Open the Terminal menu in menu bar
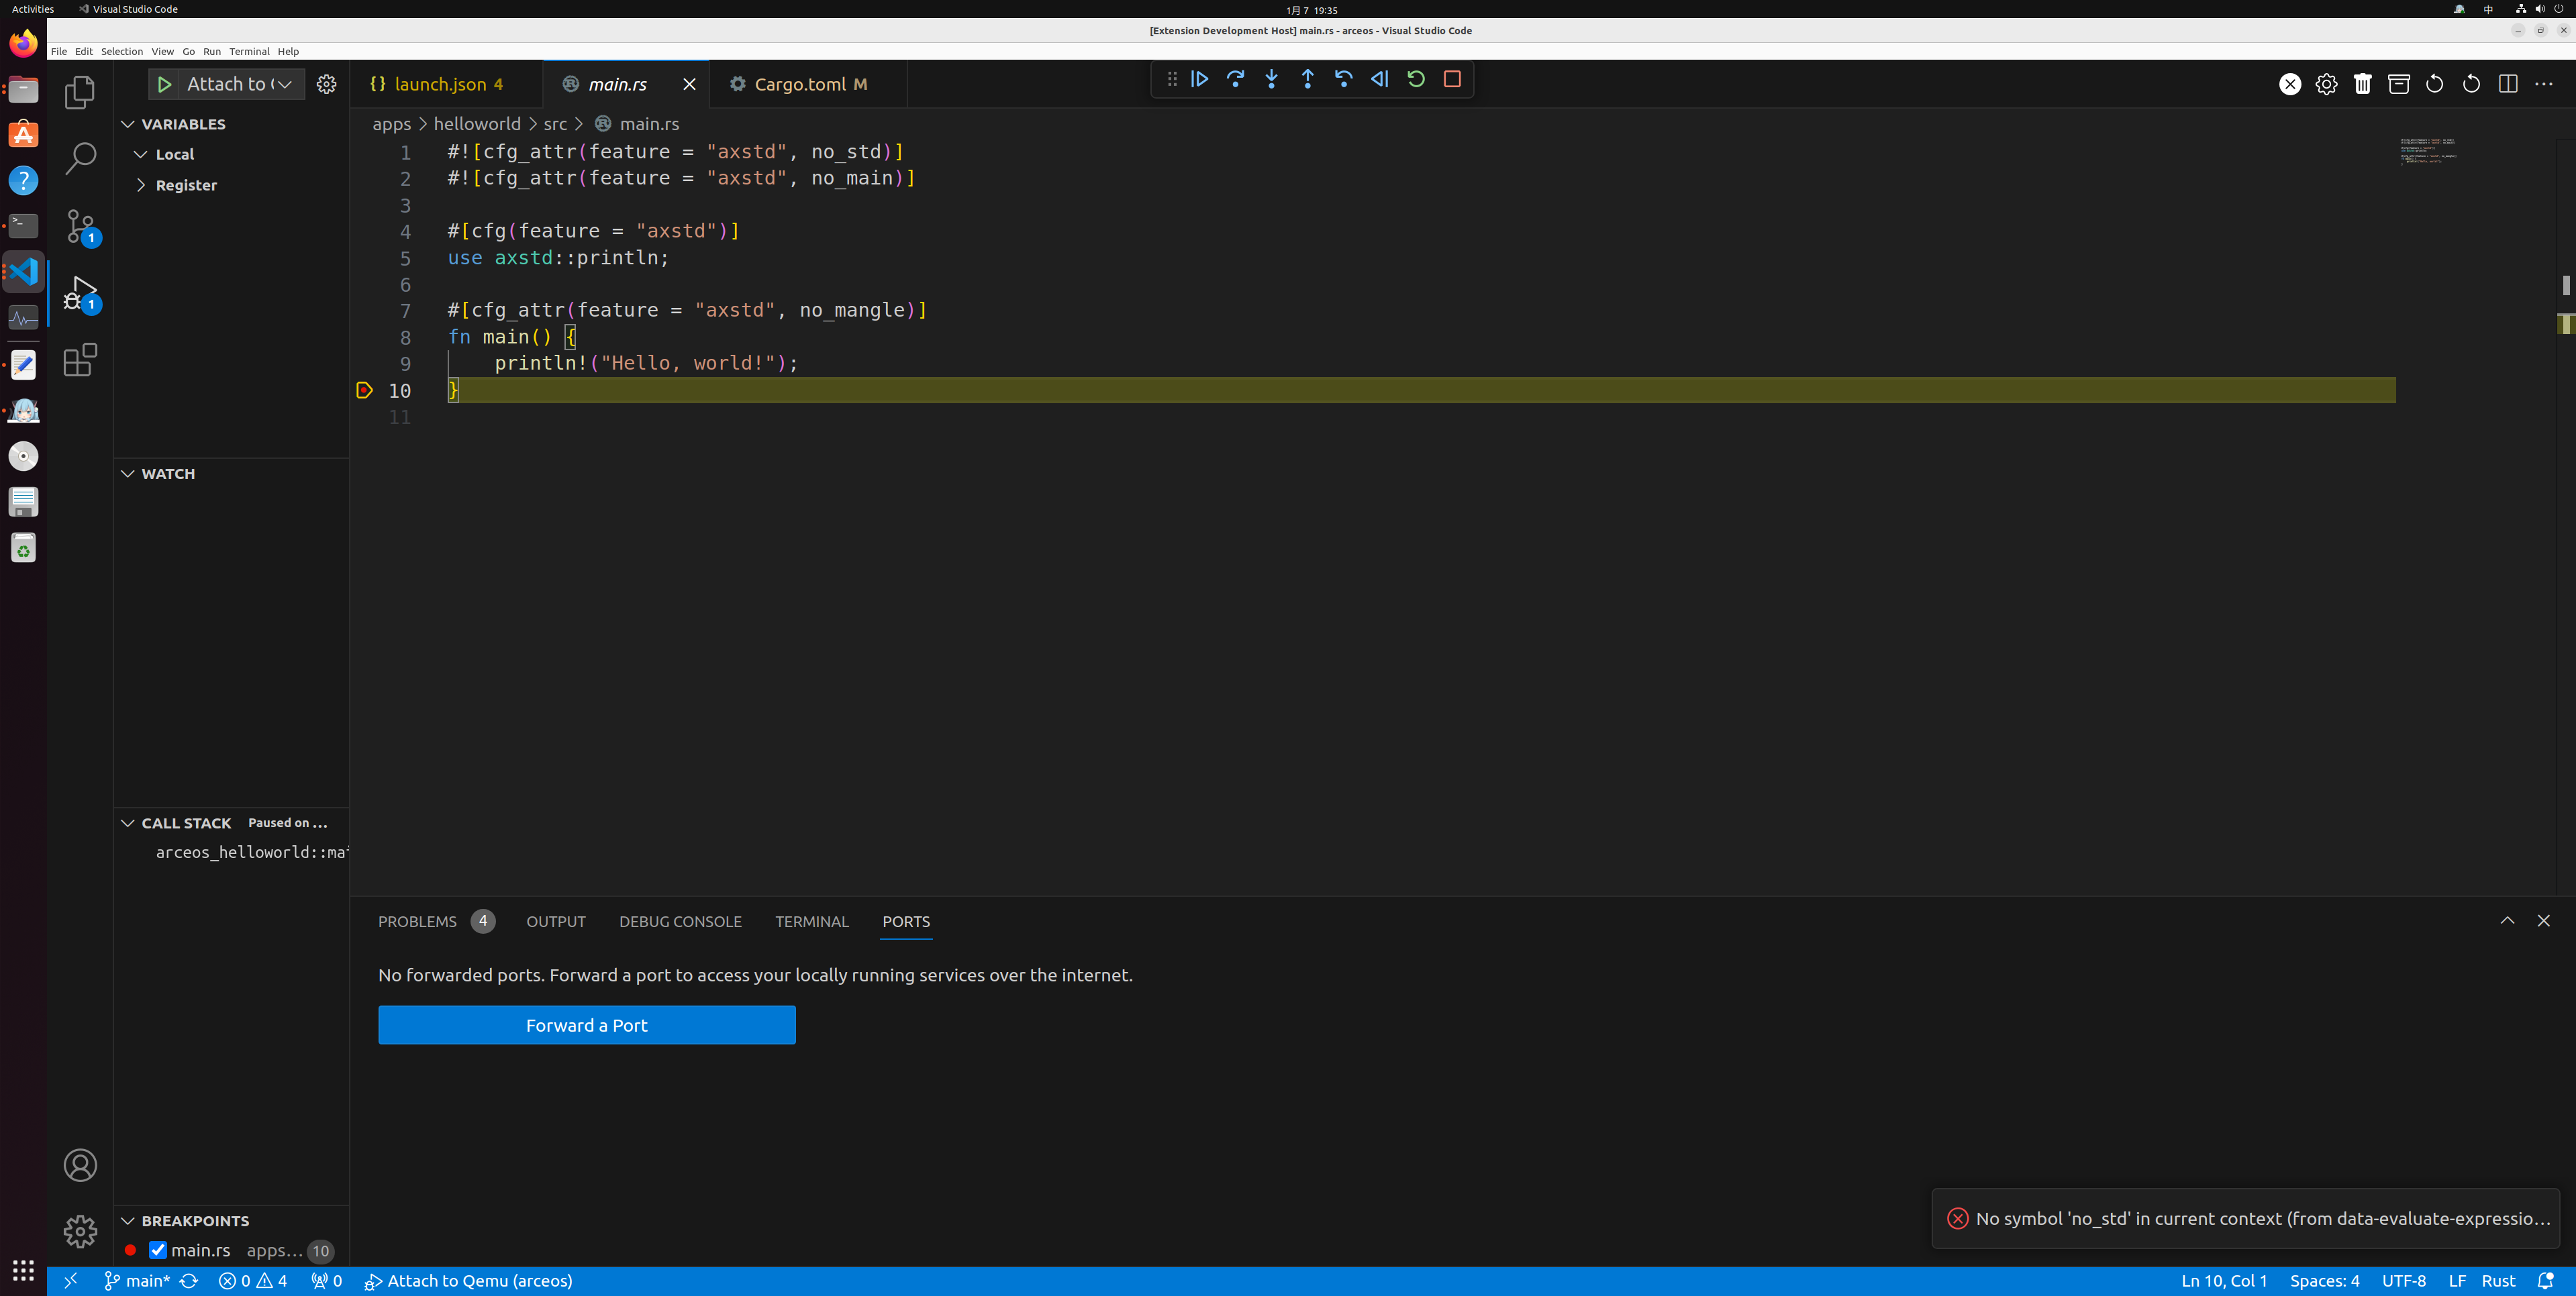Image resolution: width=2576 pixels, height=1296 pixels. pyautogui.click(x=249, y=51)
